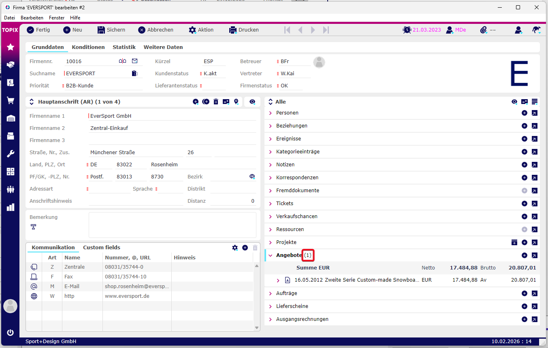Open the Hilfe menu

pos(75,18)
